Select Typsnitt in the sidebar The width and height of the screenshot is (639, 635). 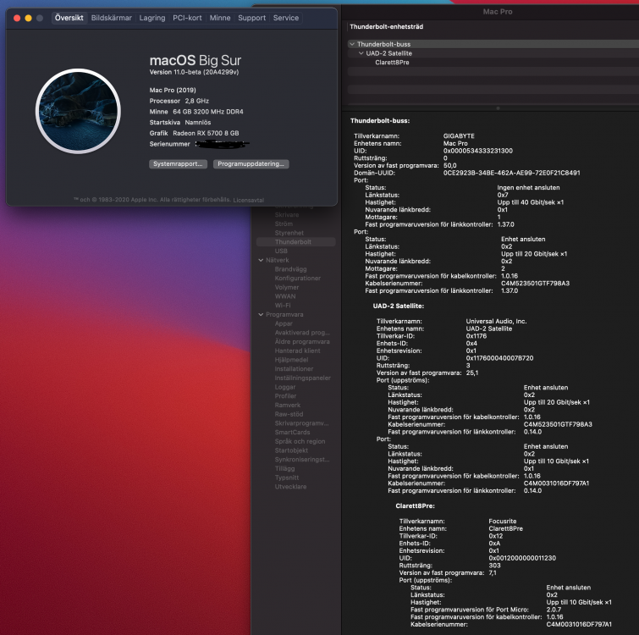tap(287, 478)
